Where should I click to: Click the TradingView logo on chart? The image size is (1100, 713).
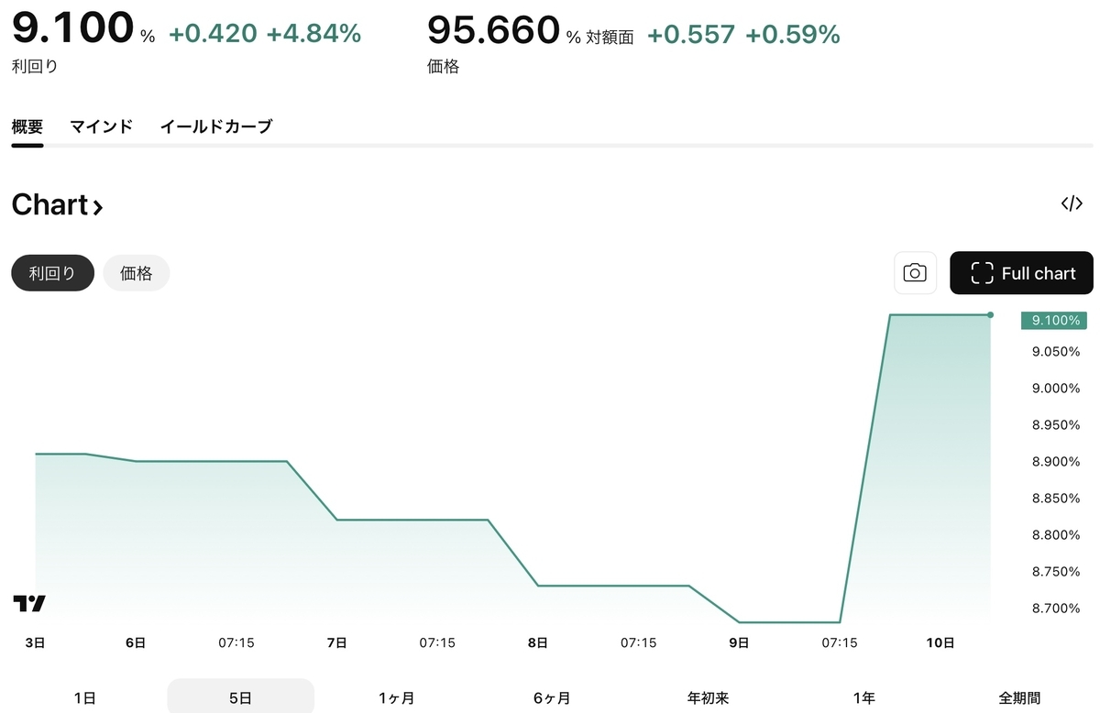29,603
